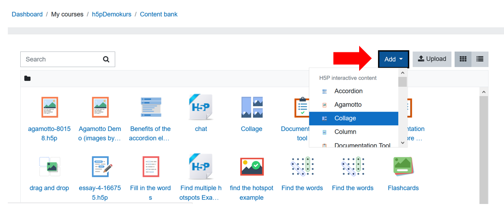
Task: Switch to list details view
Action: click(x=480, y=59)
